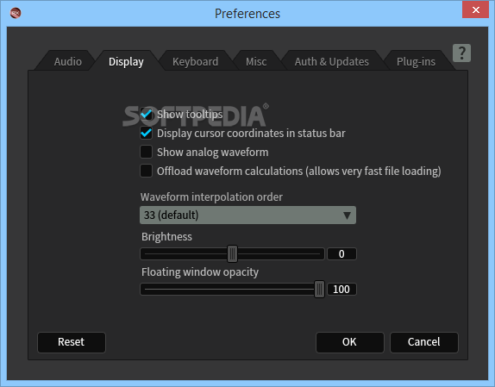Click the opacity value field showing 100
495x387 pixels.
pos(341,290)
